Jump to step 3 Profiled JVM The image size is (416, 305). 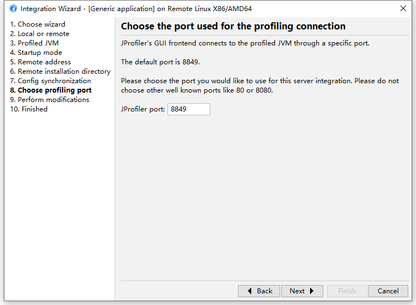tap(34, 43)
